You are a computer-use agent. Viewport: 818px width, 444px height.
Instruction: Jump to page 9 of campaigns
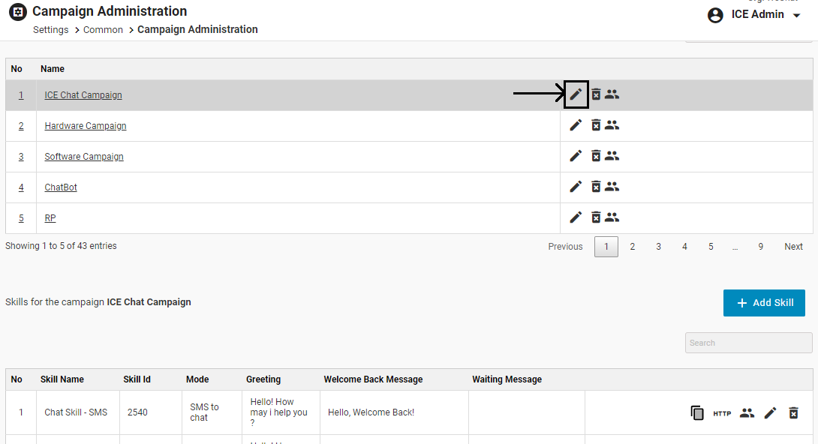760,247
